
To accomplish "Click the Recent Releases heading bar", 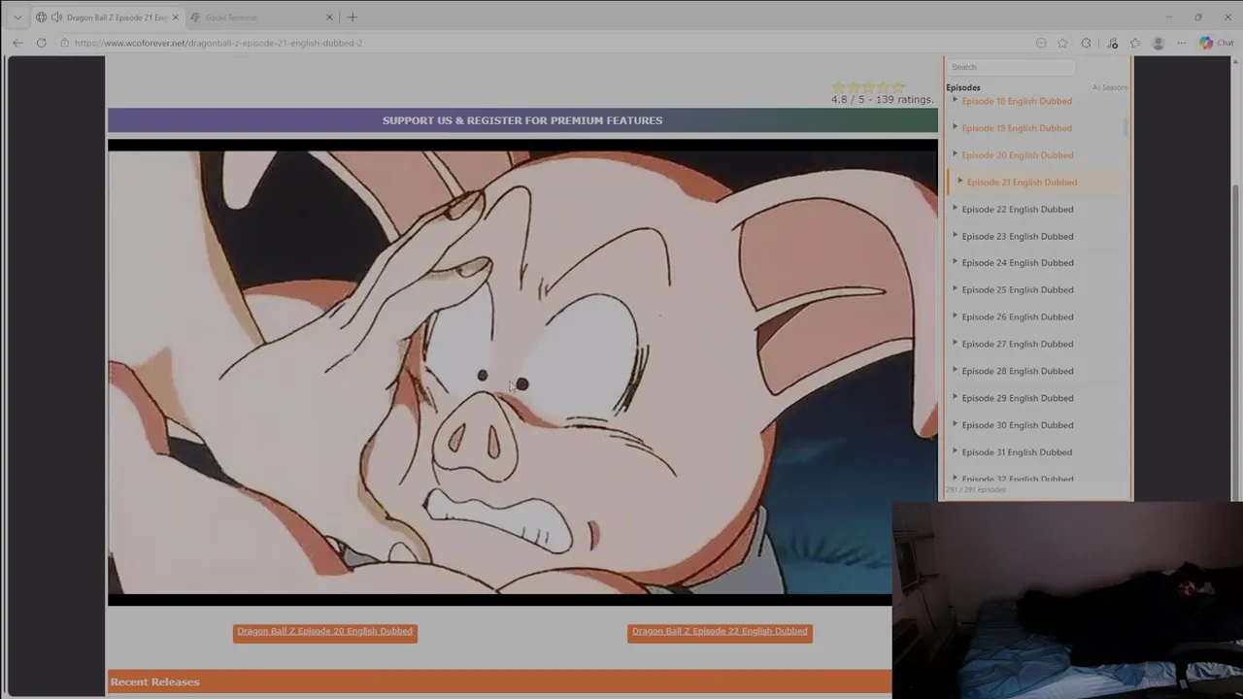I will [x=499, y=682].
